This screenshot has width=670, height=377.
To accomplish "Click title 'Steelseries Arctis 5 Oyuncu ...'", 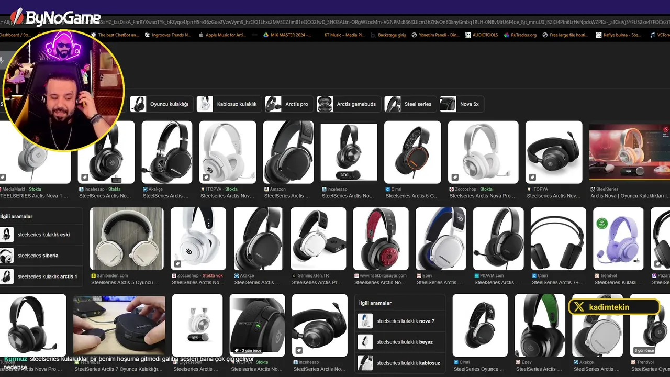I will click(x=125, y=282).
